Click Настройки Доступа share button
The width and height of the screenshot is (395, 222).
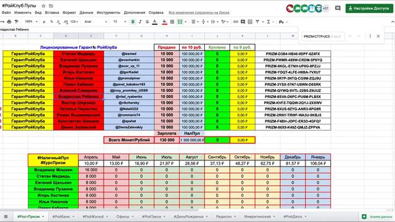(x=369, y=8)
